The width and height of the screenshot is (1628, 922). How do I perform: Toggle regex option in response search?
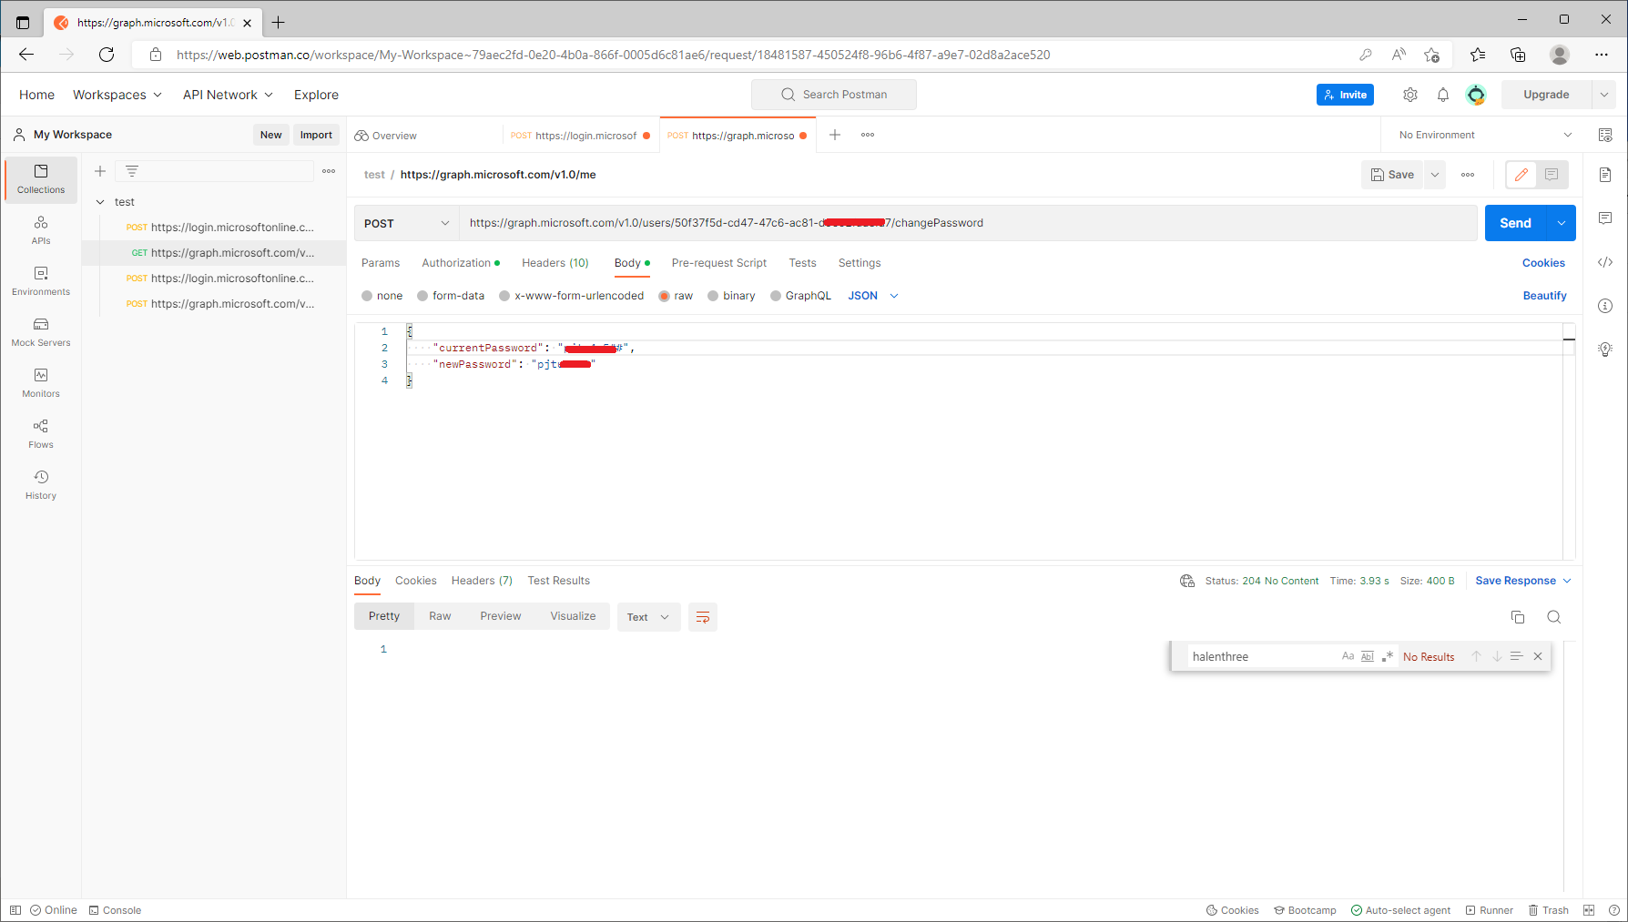coord(1388,656)
